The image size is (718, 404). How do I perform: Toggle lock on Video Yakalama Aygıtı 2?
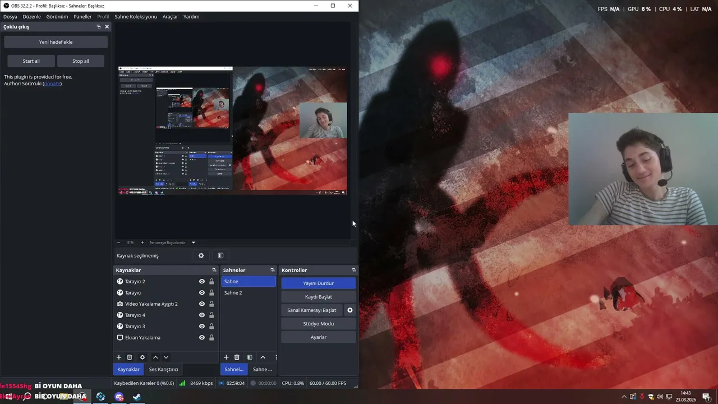(211, 304)
